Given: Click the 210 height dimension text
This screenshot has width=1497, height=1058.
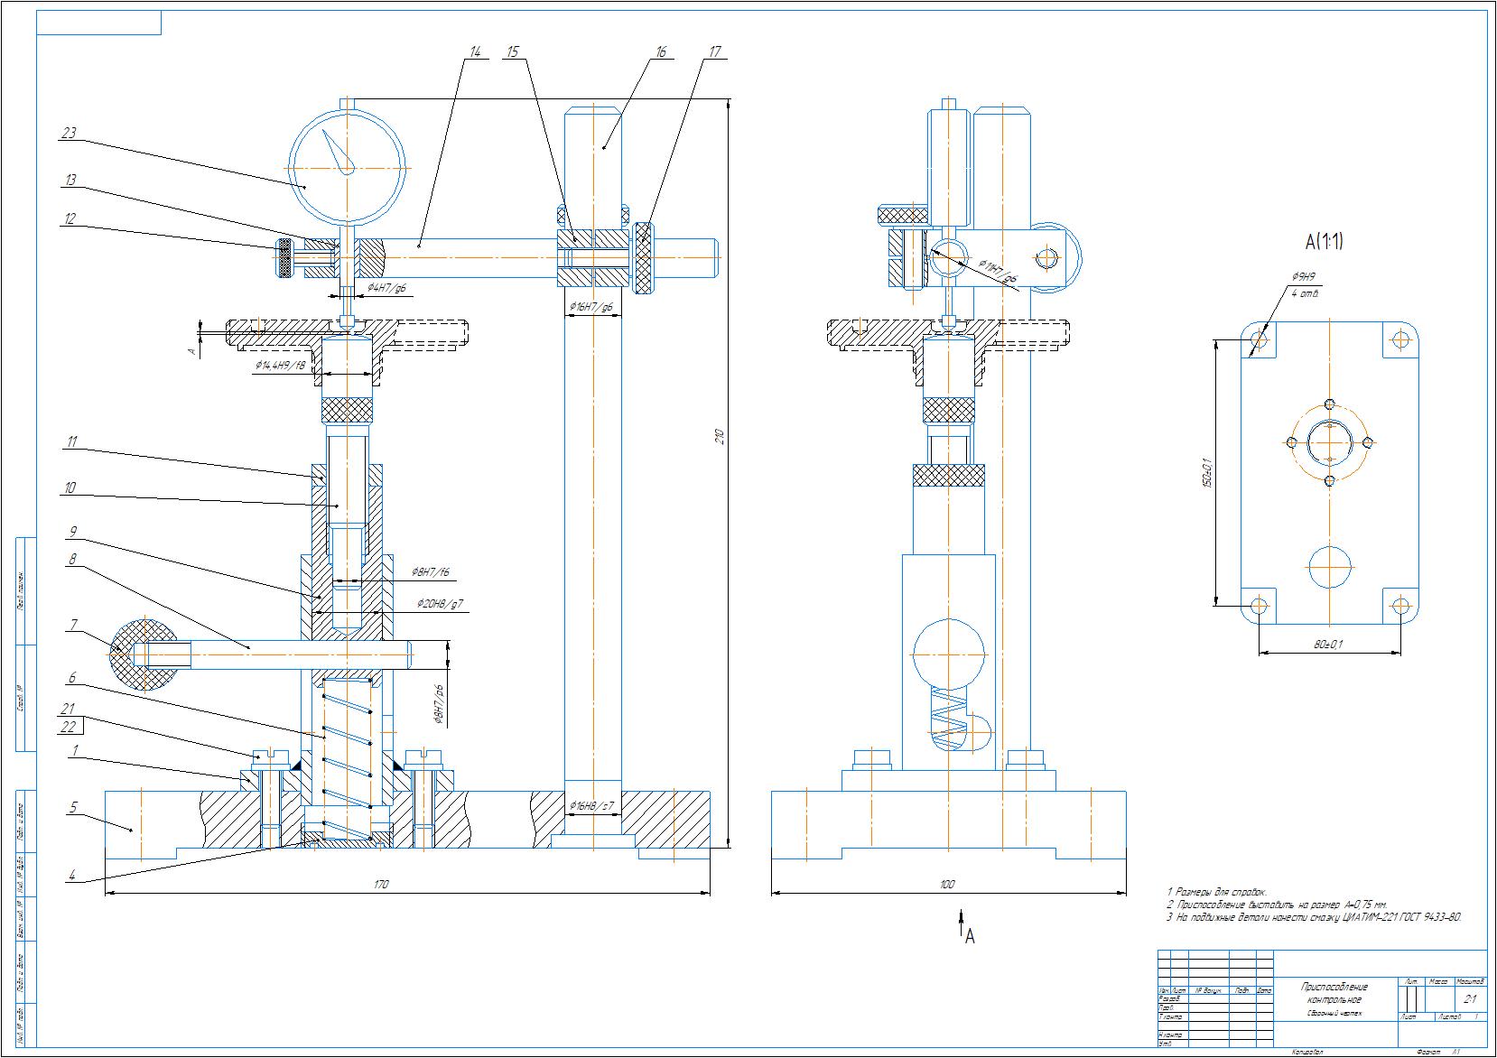Looking at the screenshot, I should tap(720, 437).
